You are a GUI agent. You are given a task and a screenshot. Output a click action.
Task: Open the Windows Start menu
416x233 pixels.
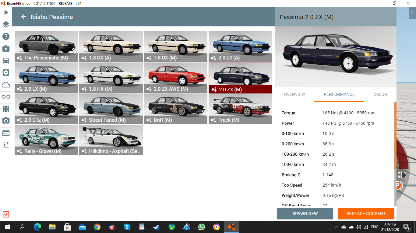pyautogui.click(x=7, y=227)
